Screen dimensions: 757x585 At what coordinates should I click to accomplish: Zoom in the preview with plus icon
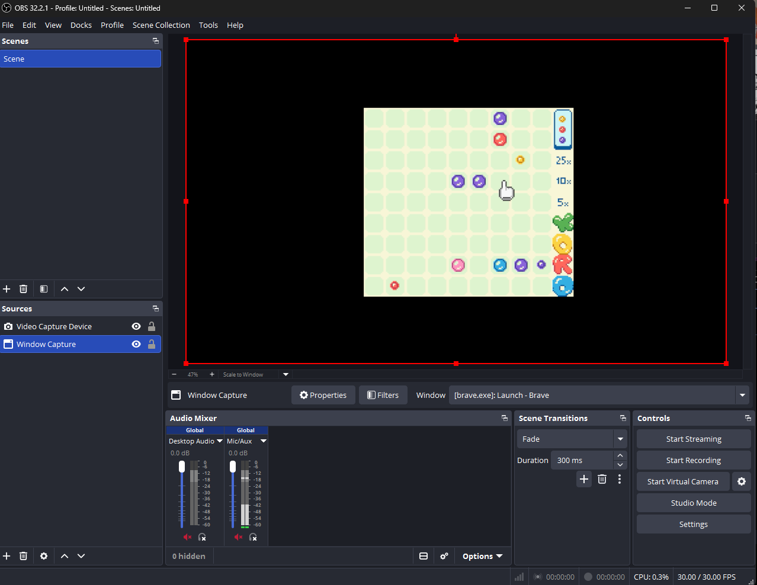tap(212, 374)
